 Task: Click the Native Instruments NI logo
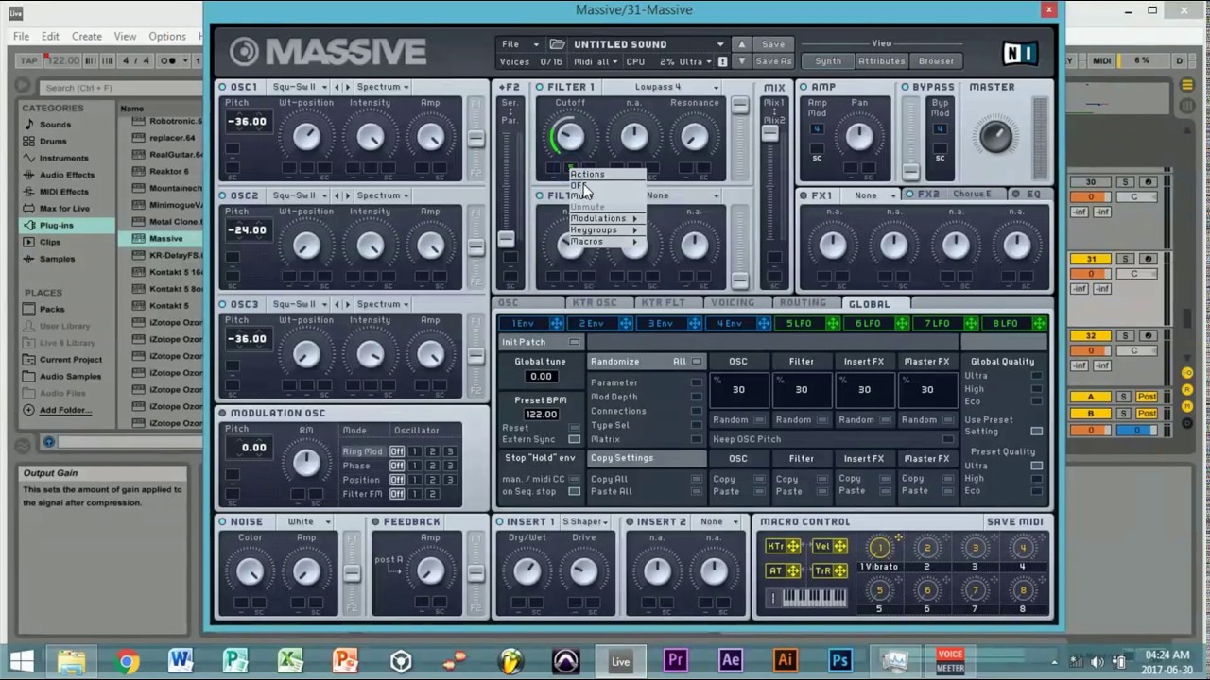(1019, 53)
